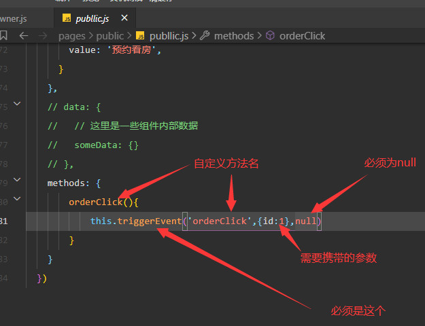Open the orderClick breadcrumb symbol

tap(302, 35)
